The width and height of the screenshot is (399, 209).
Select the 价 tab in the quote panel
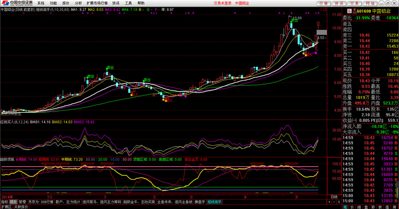tap(352, 207)
